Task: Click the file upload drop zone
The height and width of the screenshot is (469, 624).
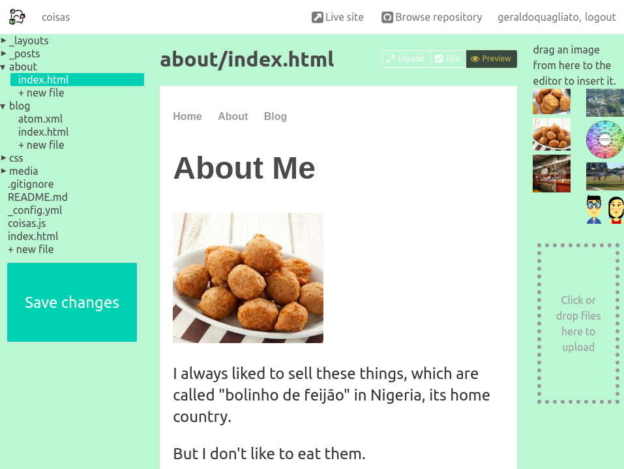Action: pyautogui.click(x=578, y=324)
